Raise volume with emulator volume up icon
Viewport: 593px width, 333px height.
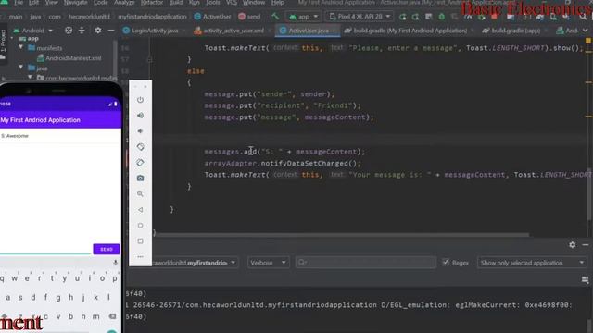tap(140, 115)
